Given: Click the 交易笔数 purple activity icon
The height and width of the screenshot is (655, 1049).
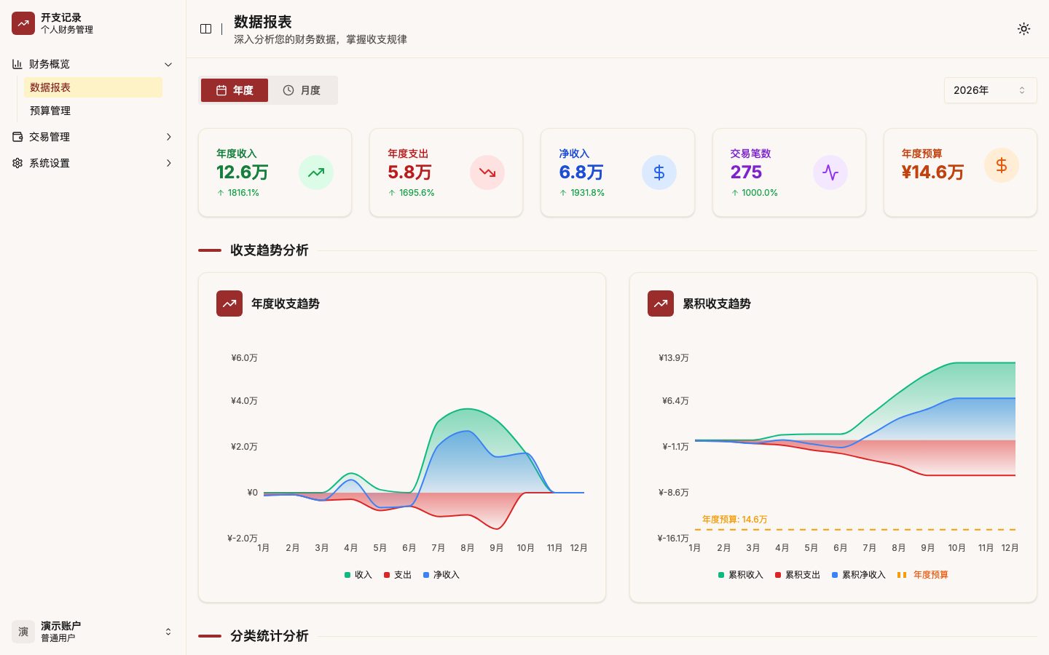Looking at the screenshot, I should (x=830, y=172).
